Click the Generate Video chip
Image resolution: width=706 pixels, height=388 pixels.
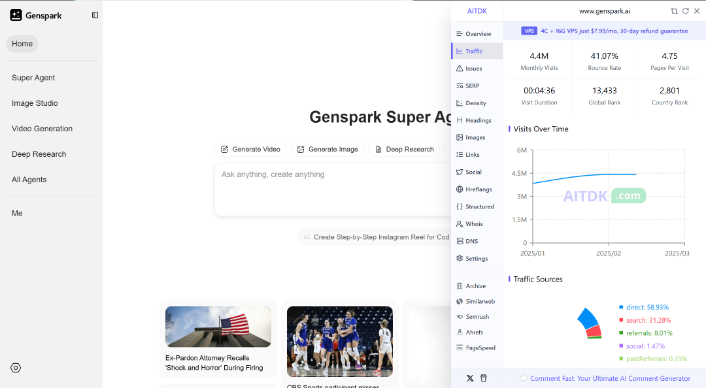click(250, 149)
